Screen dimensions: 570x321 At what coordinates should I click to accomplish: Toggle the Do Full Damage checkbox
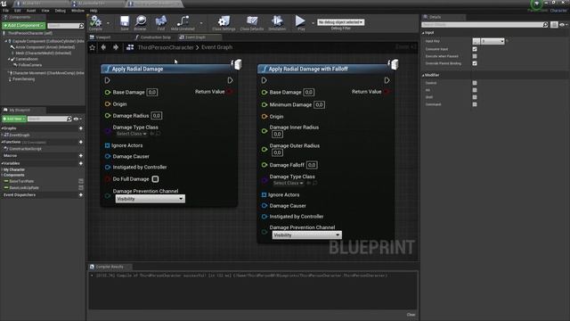click(x=155, y=179)
